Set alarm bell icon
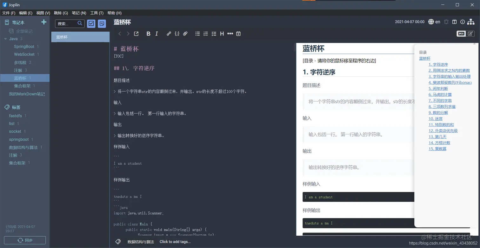This screenshot has width=480, height=248. pos(446,22)
